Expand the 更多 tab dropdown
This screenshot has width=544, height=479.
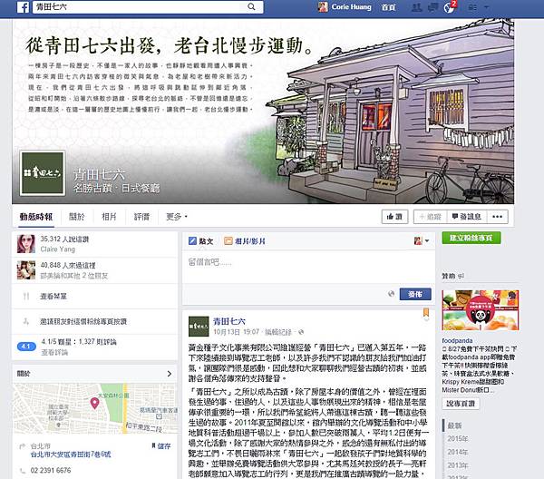[177, 217]
